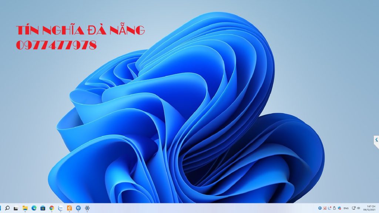The height and width of the screenshot is (213, 379).
Task: Expand the side panel arrow at right edge
Action: point(376,139)
